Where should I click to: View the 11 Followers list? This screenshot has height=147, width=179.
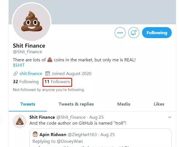click(57, 81)
